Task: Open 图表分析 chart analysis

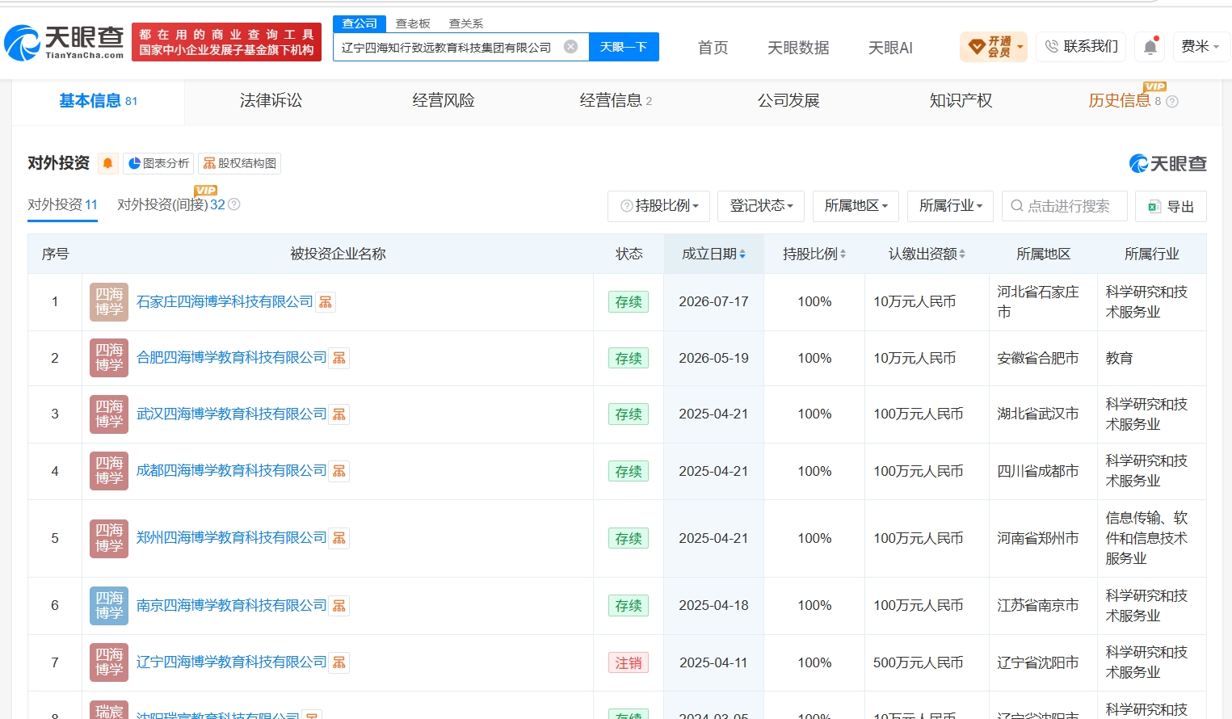Action: tap(158, 163)
